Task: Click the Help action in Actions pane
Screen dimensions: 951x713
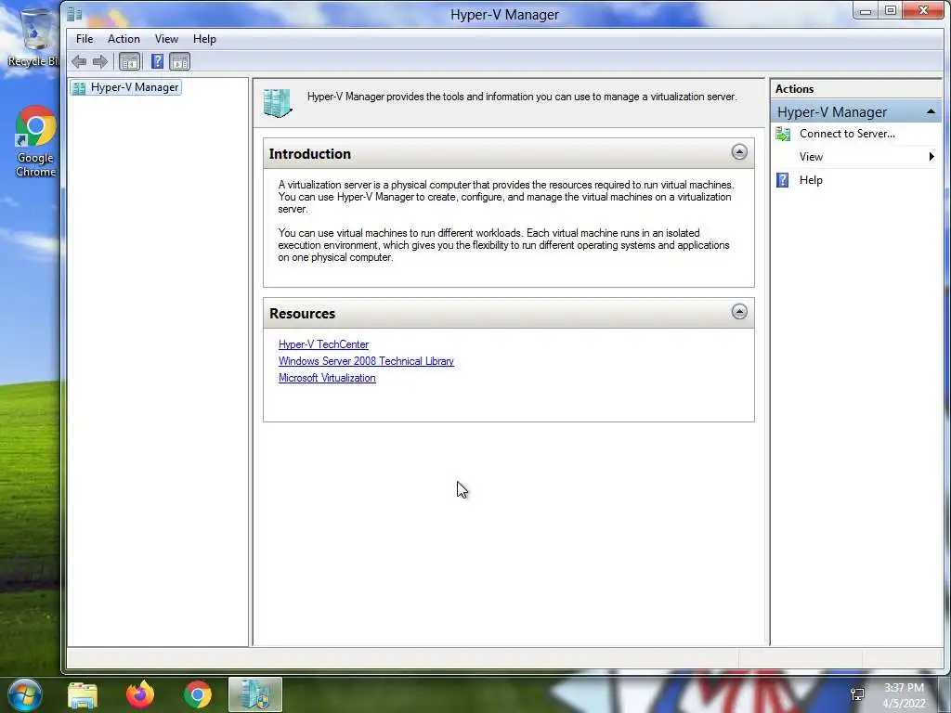Action: 810,180
